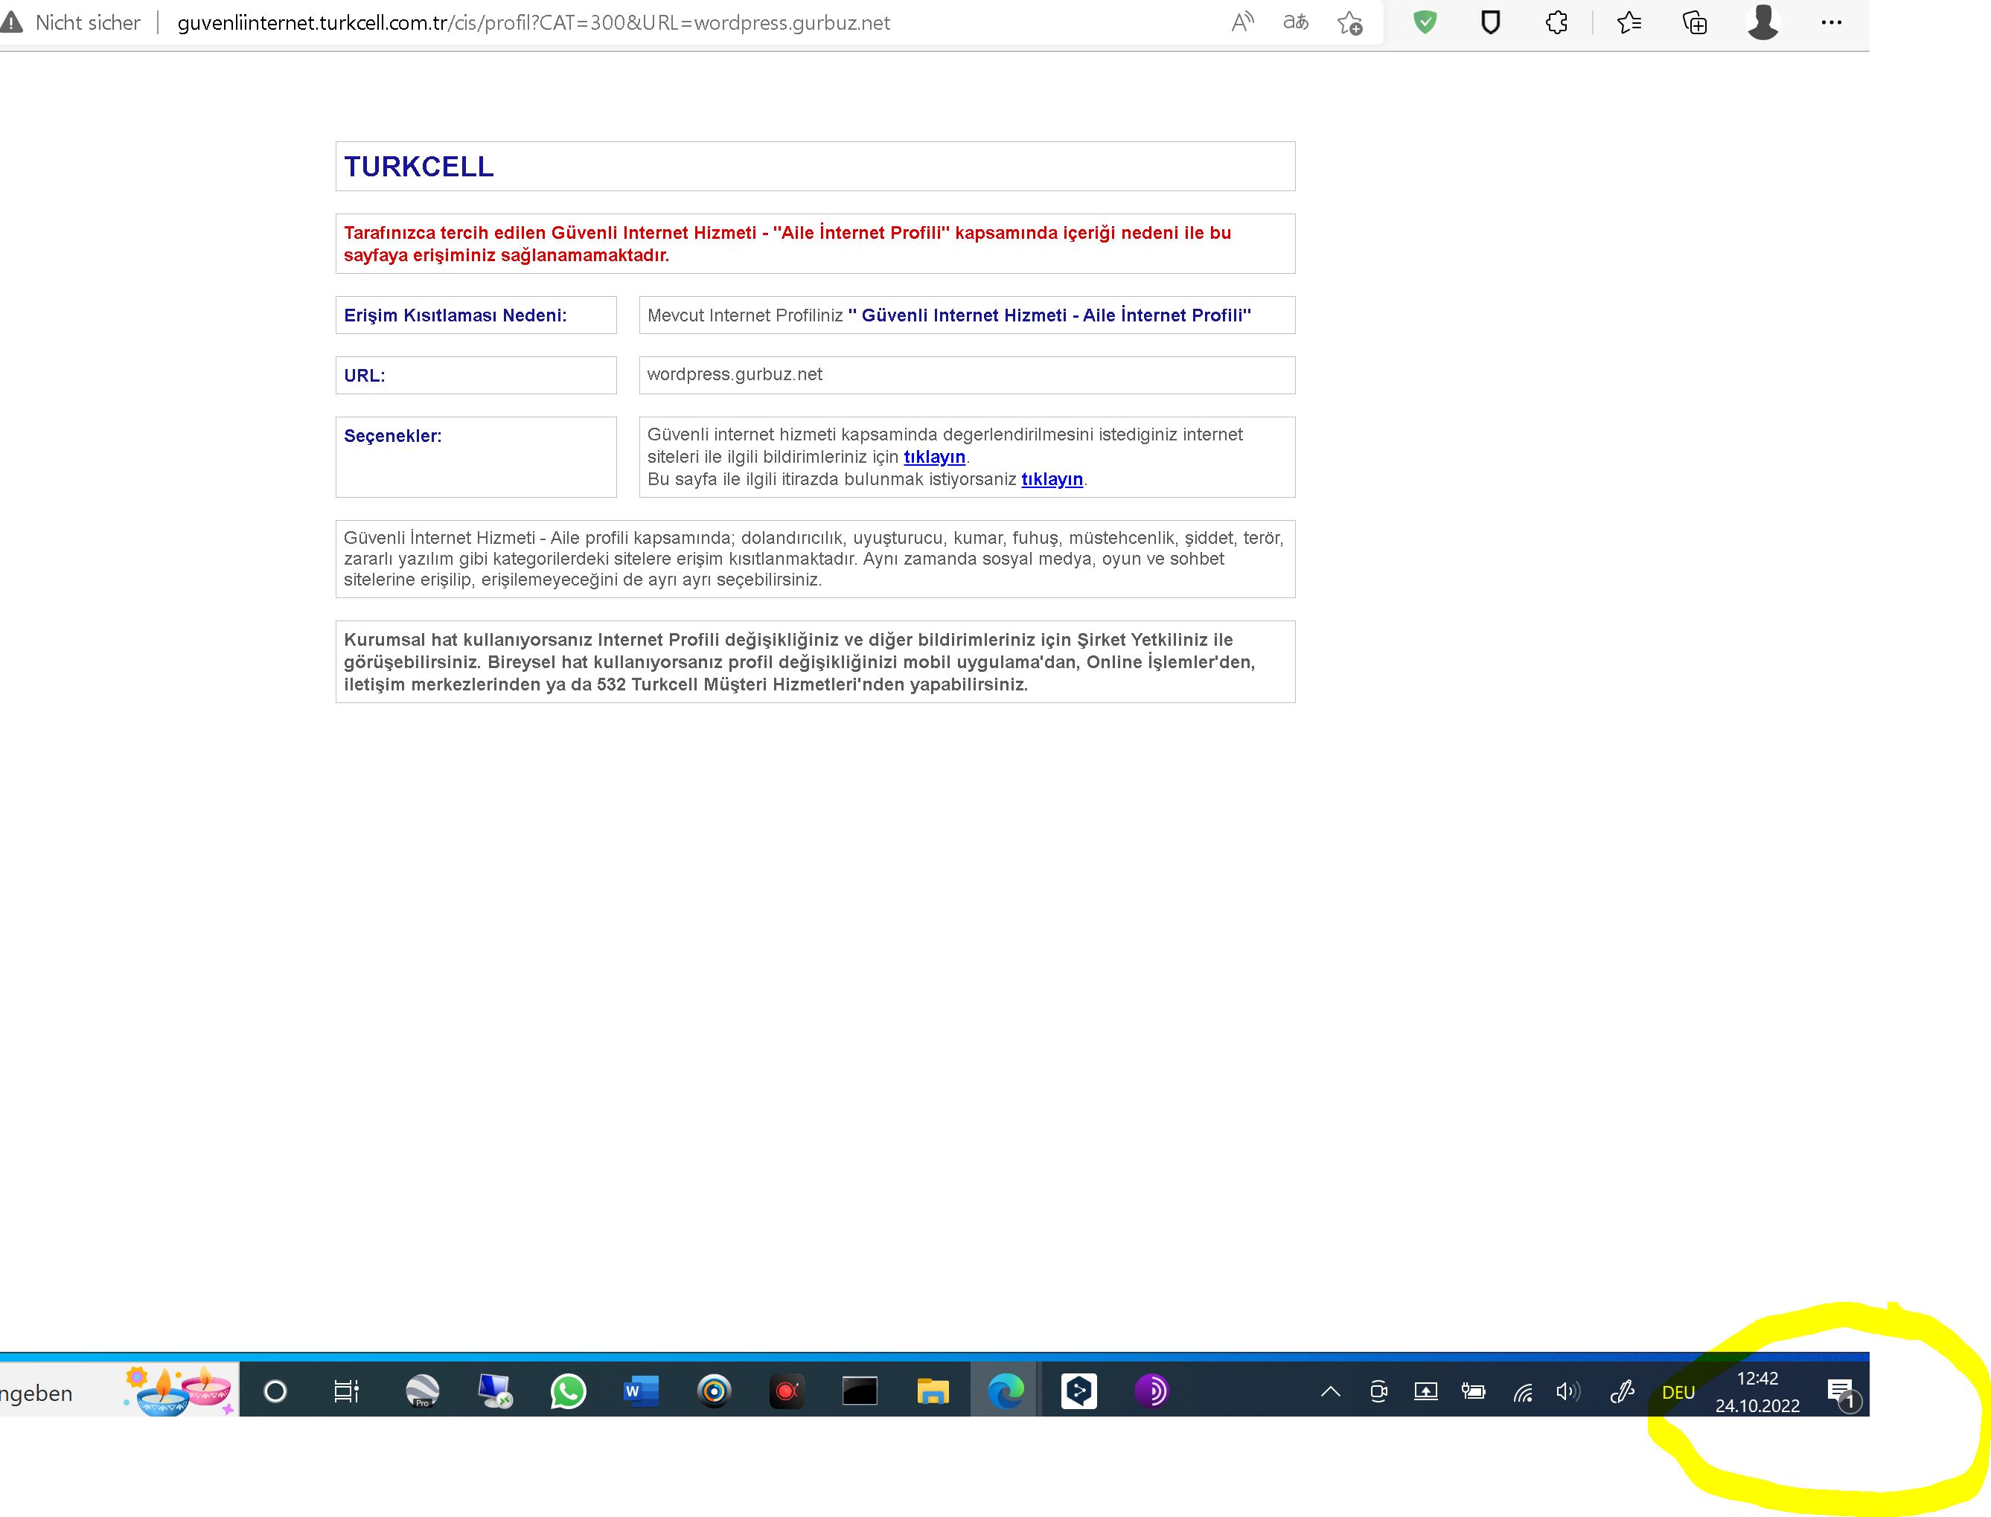Open the pen Windows Ink Workspace tray icon
Screen dimensions: 1991x1517
click(1622, 1391)
